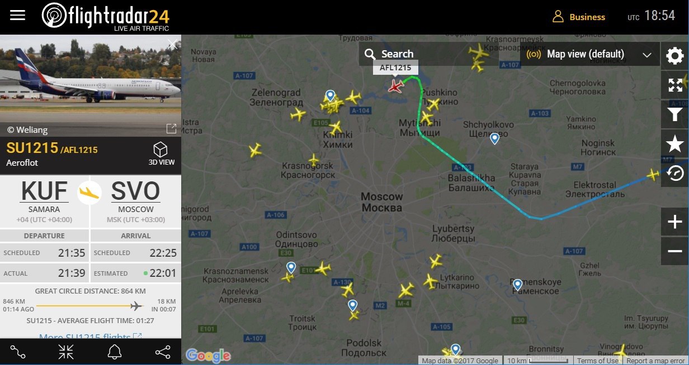Click the Search flights field
This screenshot has height=365, width=689.
(429, 54)
